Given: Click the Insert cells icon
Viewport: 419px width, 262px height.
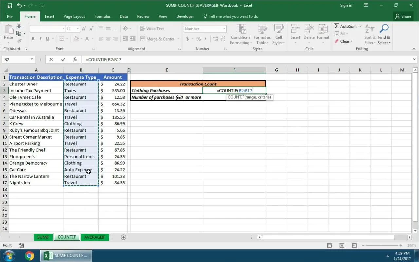Looking at the screenshot, I should click(295, 29).
